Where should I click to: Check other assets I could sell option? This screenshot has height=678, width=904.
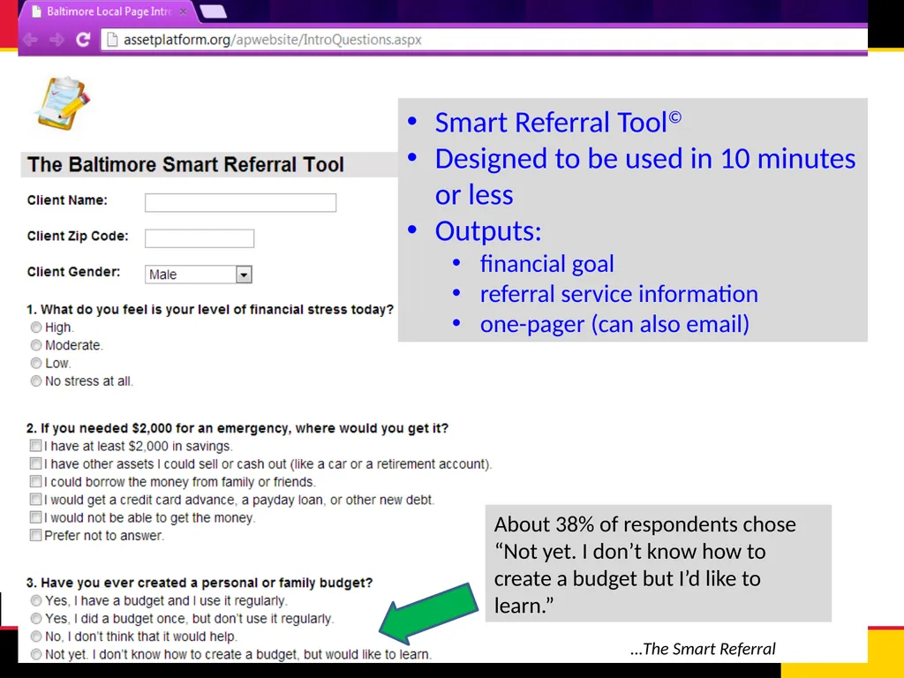[35, 463]
